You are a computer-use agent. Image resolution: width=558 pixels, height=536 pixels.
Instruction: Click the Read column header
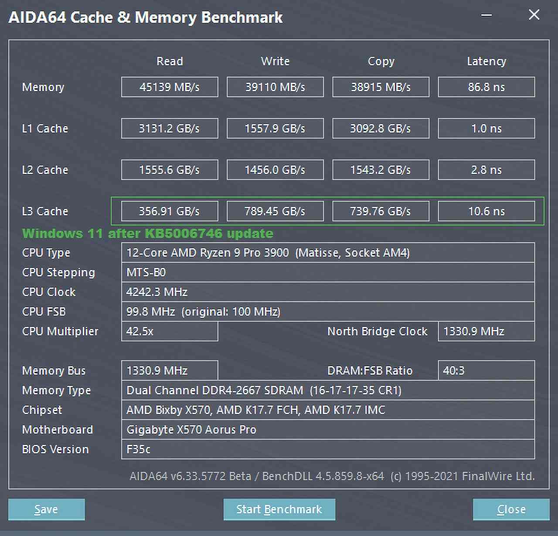point(170,61)
